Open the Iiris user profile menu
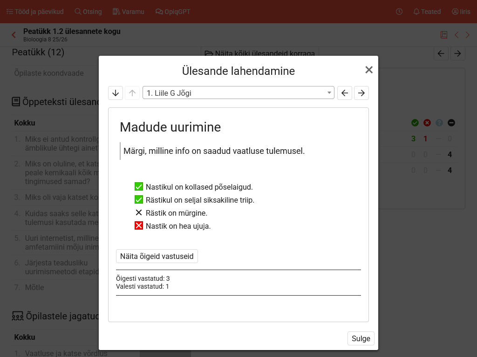 (x=461, y=12)
